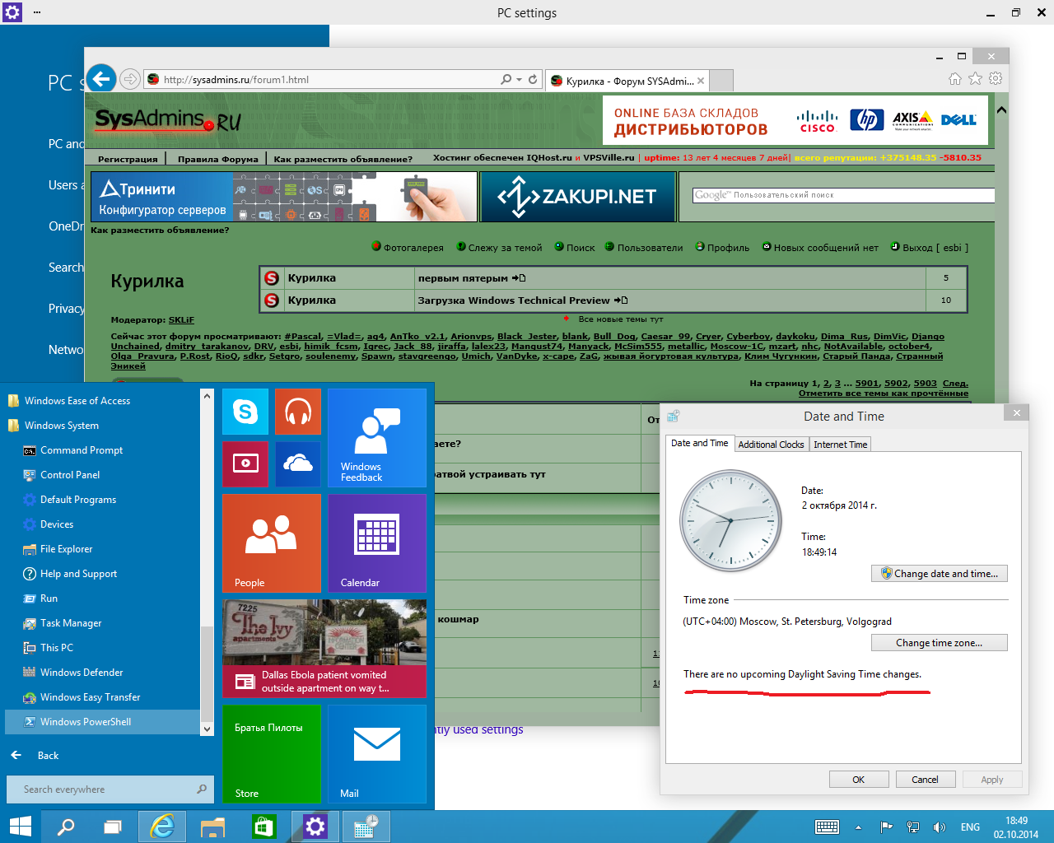The height and width of the screenshot is (843, 1054).
Task: Click the Search everywhere box
Action: (x=110, y=789)
